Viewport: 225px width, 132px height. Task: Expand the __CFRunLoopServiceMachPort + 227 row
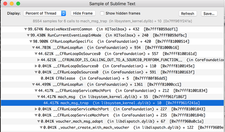36,109
